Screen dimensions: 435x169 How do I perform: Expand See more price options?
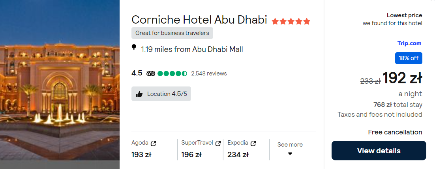(x=290, y=149)
